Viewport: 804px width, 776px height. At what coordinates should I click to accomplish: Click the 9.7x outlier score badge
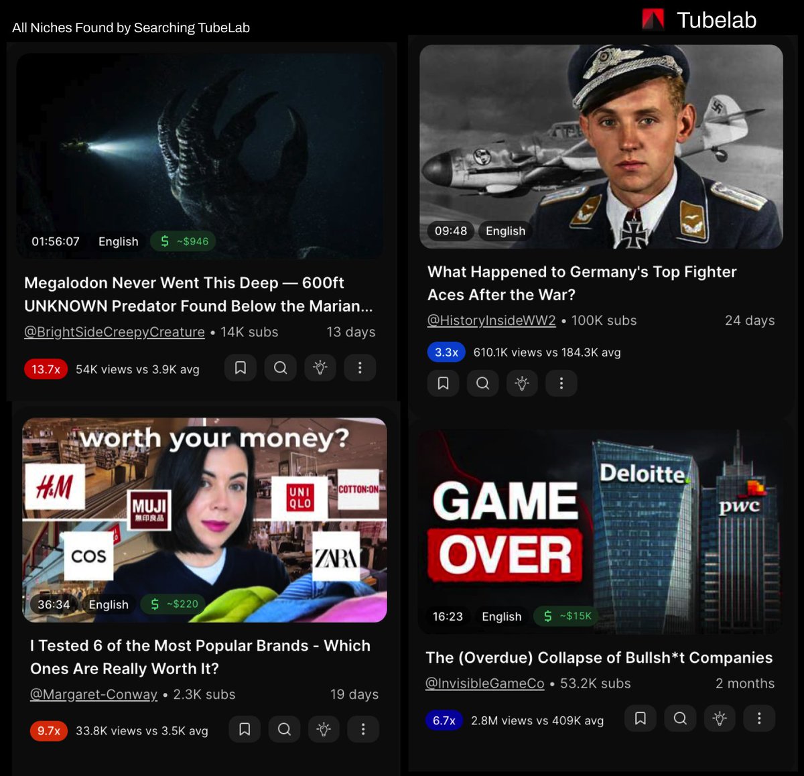click(48, 730)
